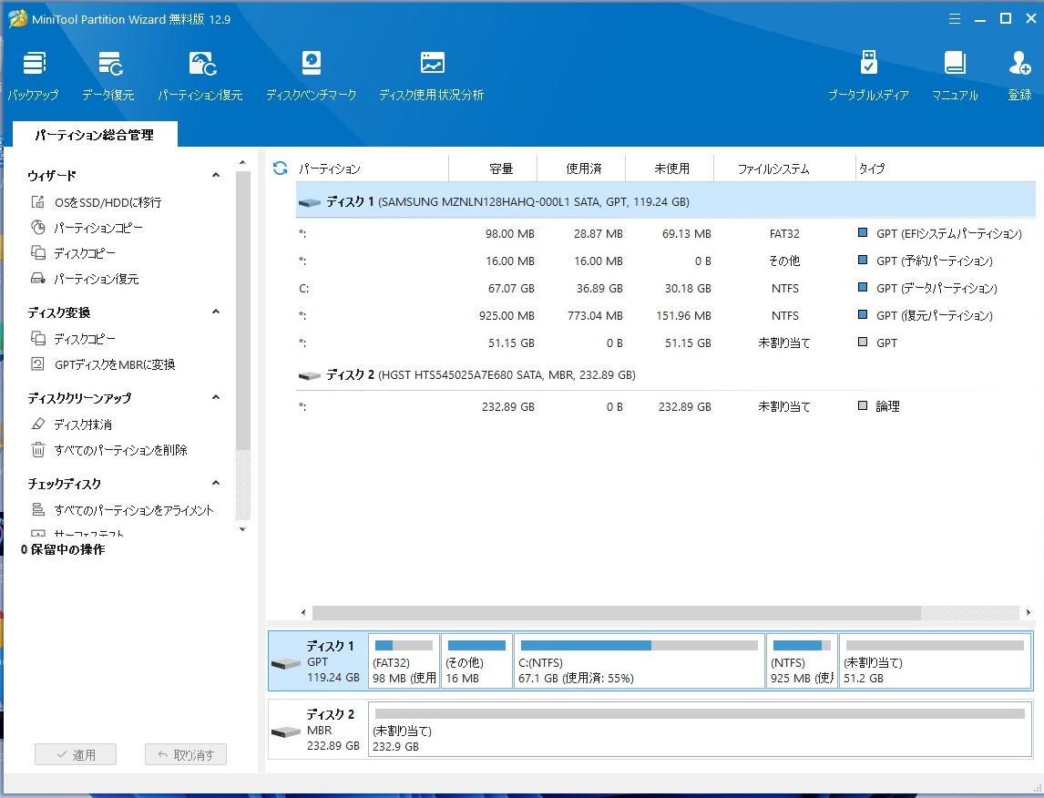
Task: Open ディスク使用状況分析 (Space Analyzer) icon
Action: click(x=432, y=64)
